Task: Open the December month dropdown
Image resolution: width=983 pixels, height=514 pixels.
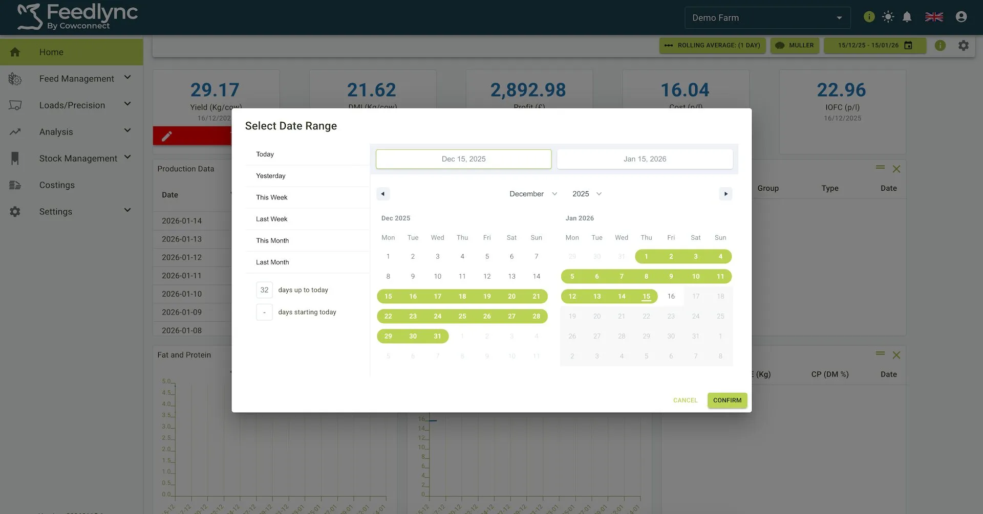Action: [533, 194]
